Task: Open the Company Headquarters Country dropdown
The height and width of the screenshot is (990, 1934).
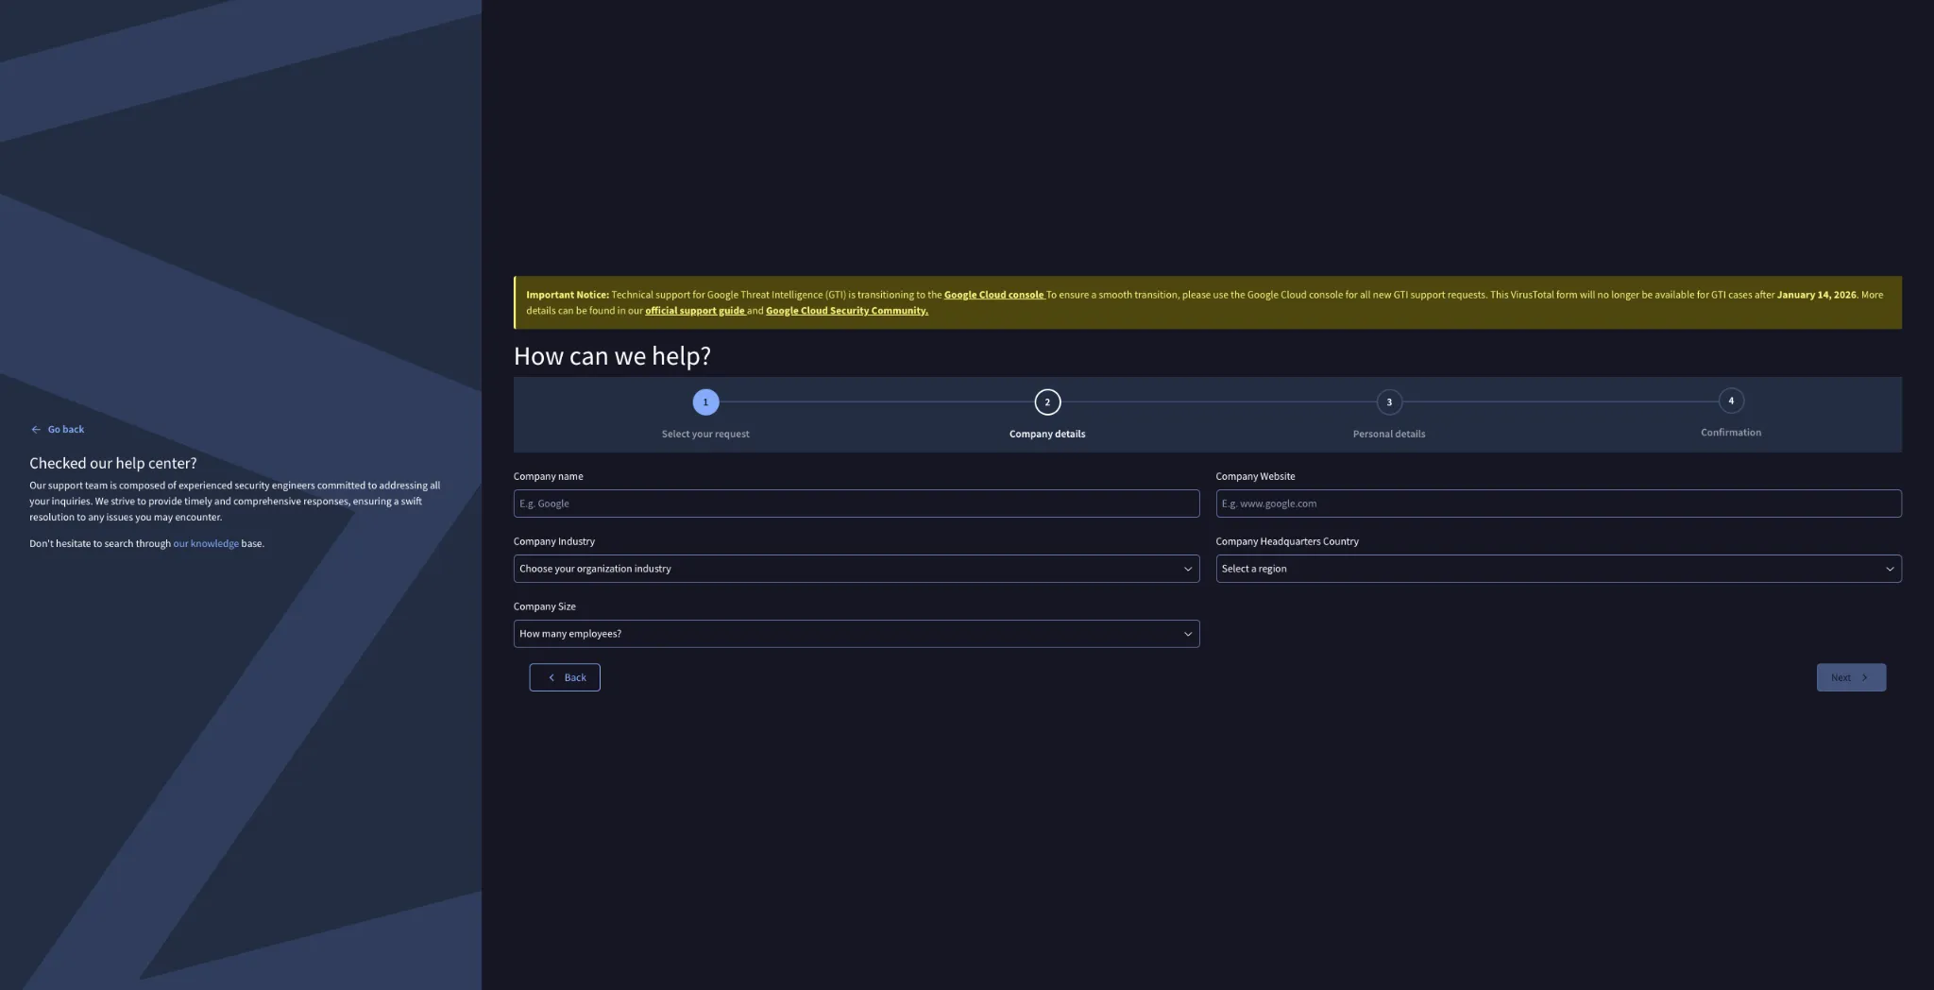Action: 1559,569
